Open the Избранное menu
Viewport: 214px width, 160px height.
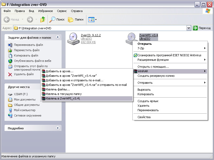tap(45, 11)
